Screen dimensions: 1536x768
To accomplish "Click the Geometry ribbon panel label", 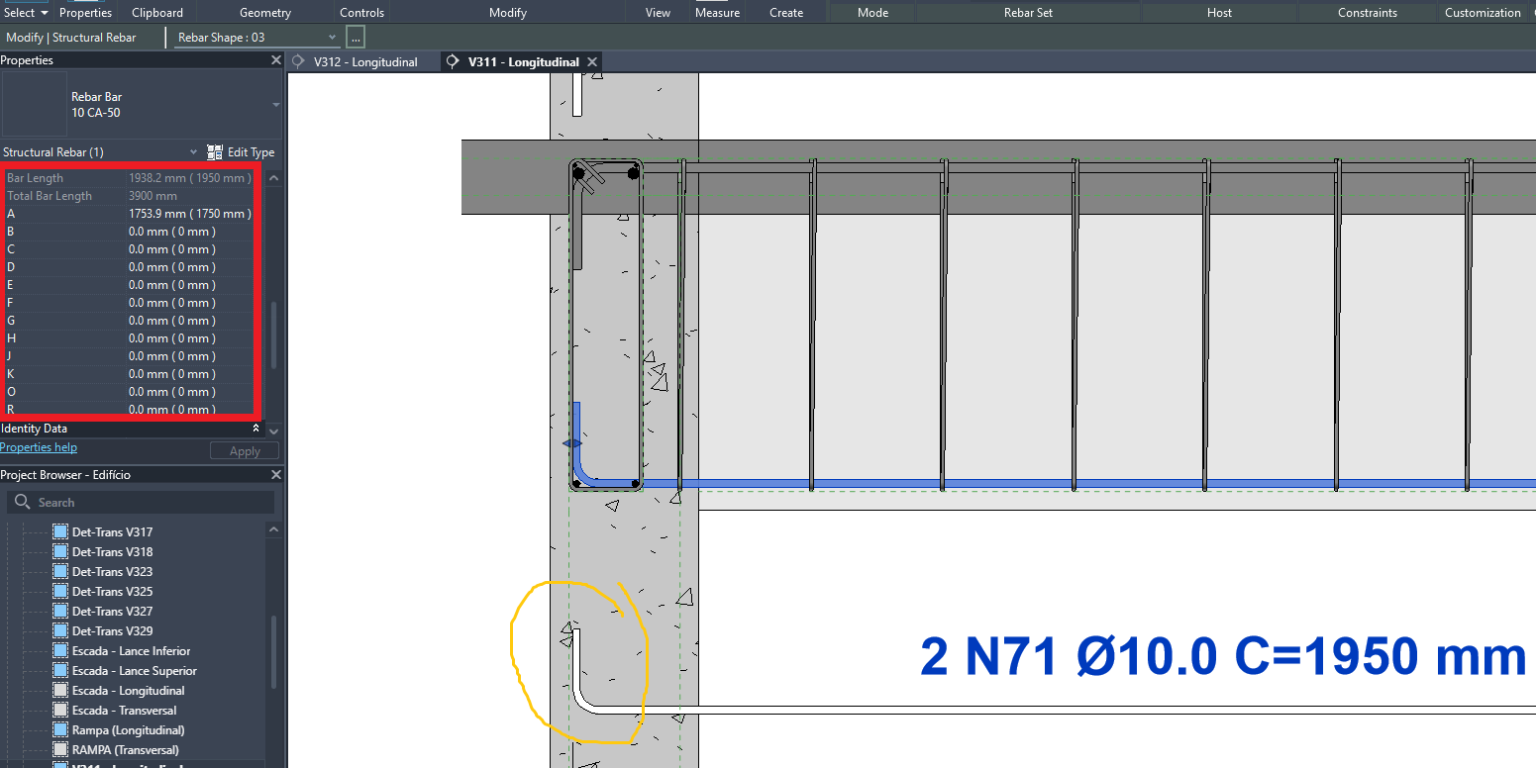I will [x=265, y=13].
